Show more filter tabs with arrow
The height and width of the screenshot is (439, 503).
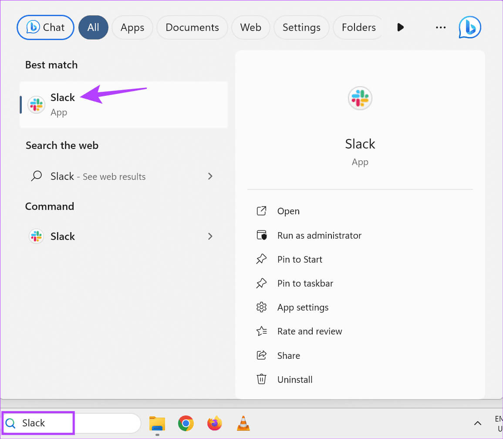[400, 27]
